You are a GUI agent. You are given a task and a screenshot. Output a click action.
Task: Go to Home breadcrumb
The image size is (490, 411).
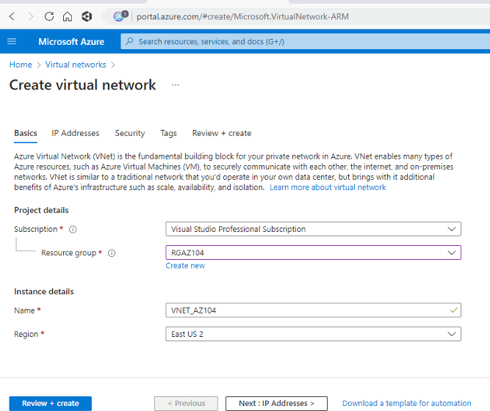coord(21,65)
